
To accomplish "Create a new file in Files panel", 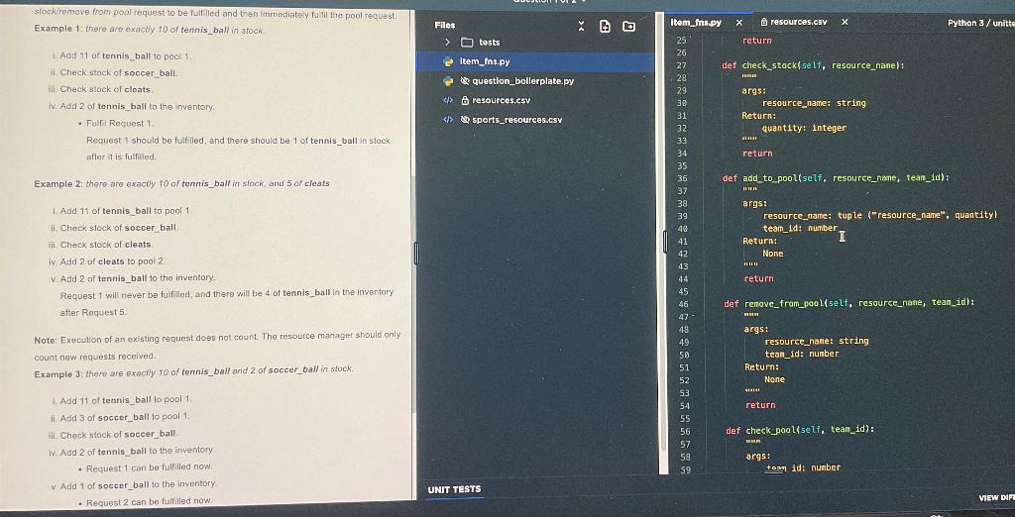I will click(605, 26).
